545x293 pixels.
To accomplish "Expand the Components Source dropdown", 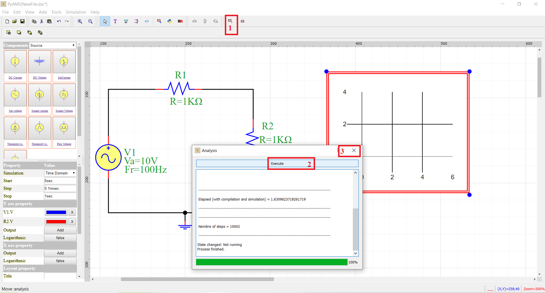I will 53,45.
